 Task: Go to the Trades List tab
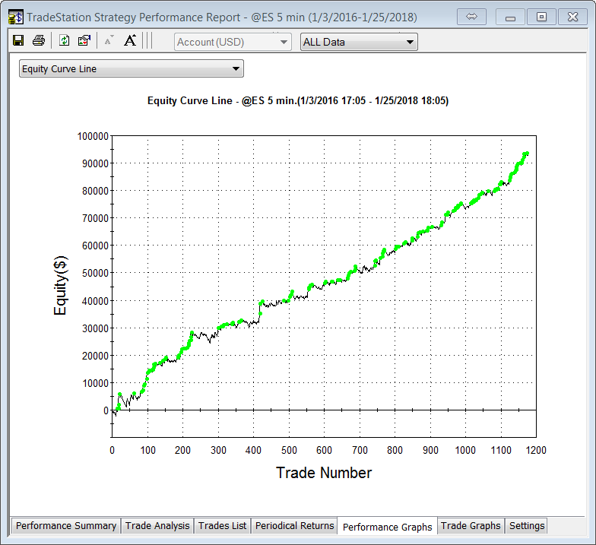pyautogui.click(x=222, y=526)
